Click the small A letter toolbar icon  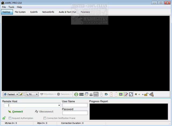click(x=143, y=94)
